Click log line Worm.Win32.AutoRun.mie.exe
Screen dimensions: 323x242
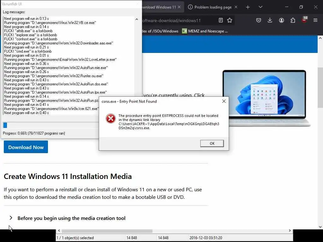[56, 68]
